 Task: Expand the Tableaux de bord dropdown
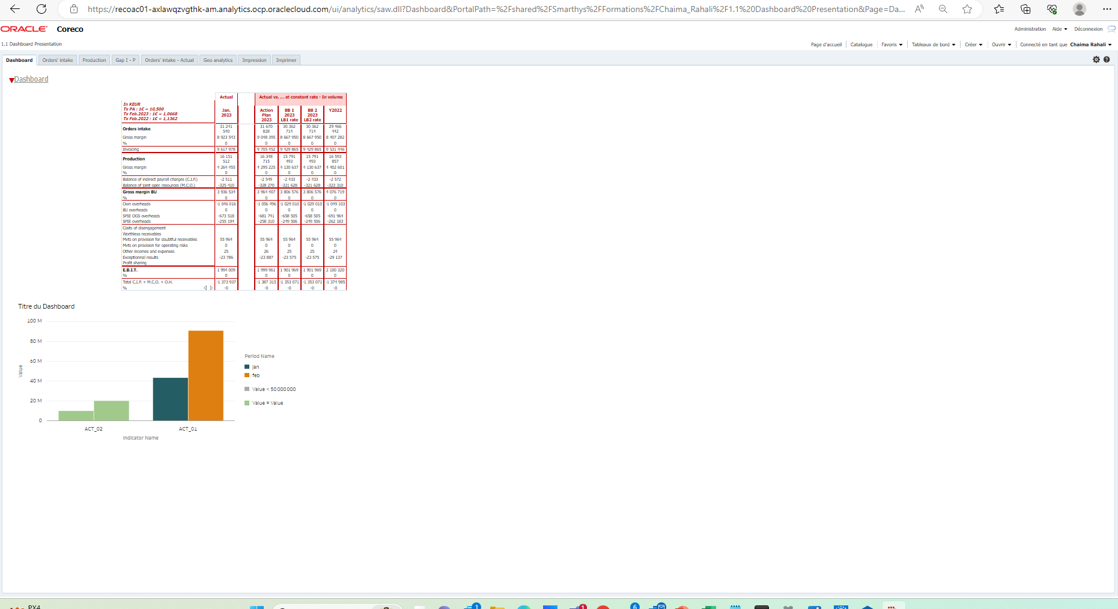[x=933, y=44]
